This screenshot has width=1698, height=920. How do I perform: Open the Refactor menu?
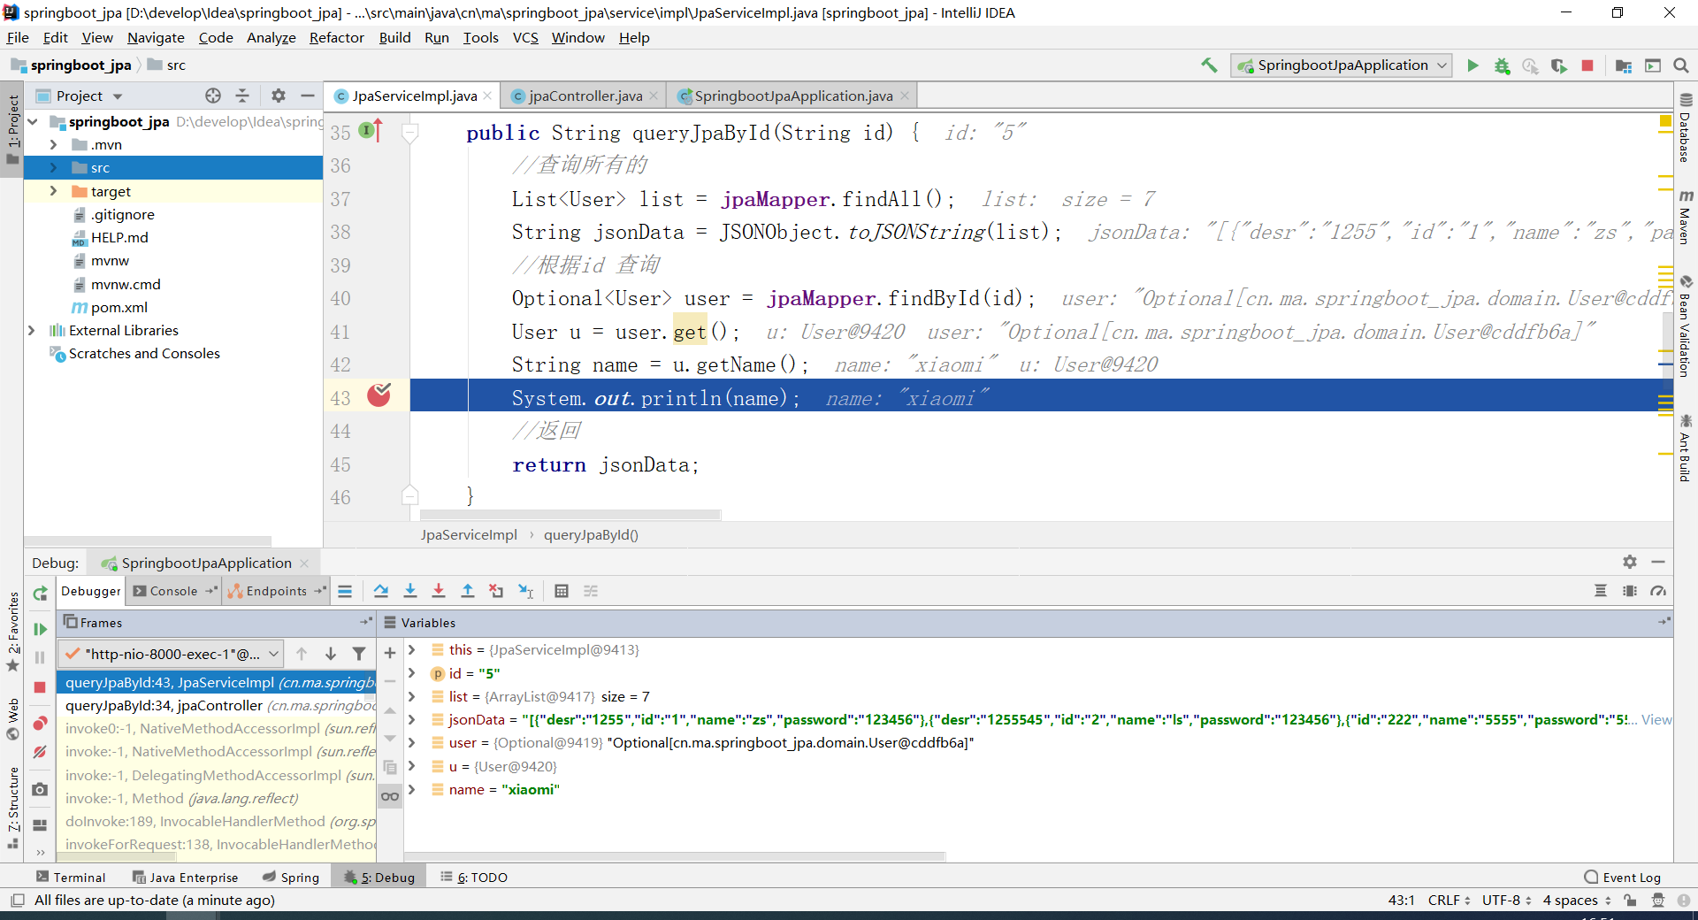(x=336, y=37)
